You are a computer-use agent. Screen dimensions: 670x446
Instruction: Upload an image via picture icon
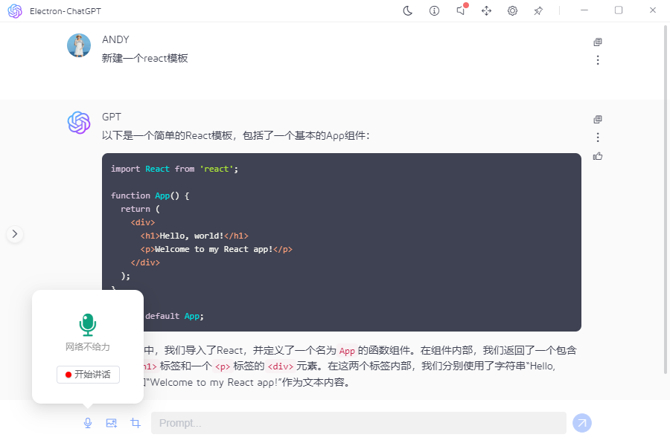112,423
